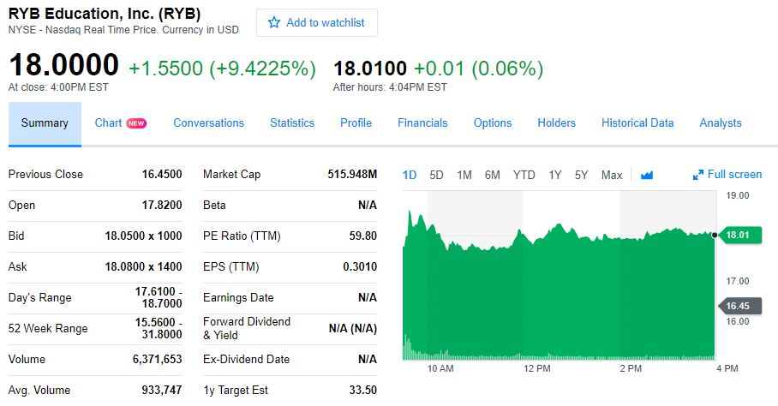Click the full screen expand arrows icon
This screenshot has height=406, width=778.
(x=698, y=175)
